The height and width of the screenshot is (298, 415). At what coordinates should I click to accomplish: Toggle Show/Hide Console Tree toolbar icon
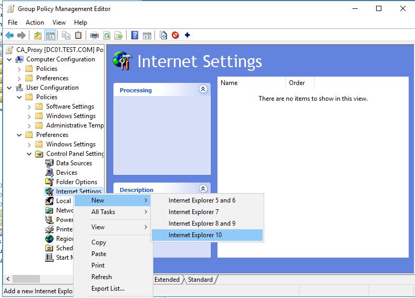(50, 35)
